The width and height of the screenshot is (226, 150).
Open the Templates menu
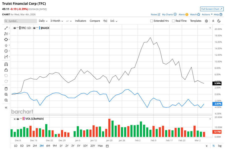tap(196, 21)
